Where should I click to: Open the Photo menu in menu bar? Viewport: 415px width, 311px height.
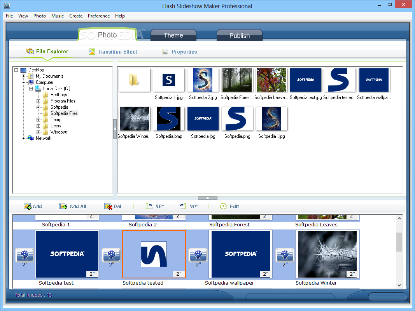click(39, 16)
